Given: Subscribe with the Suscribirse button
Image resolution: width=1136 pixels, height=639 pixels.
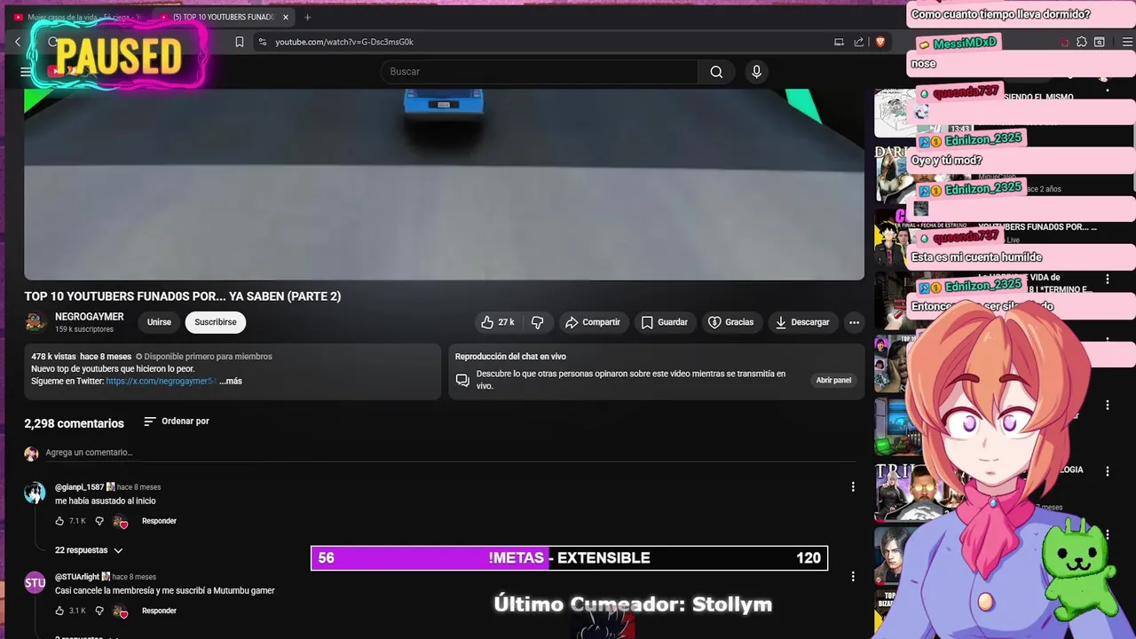Looking at the screenshot, I should (216, 322).
